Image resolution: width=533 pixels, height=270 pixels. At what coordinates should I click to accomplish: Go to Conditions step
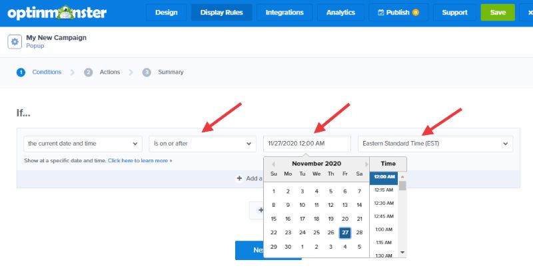click(39, 72)
